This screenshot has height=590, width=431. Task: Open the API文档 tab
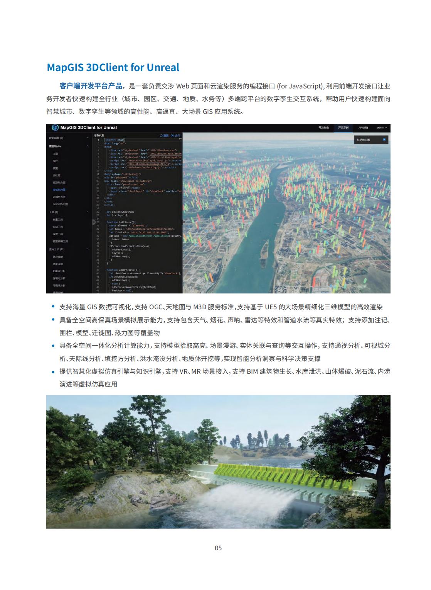tap(363, 127)
